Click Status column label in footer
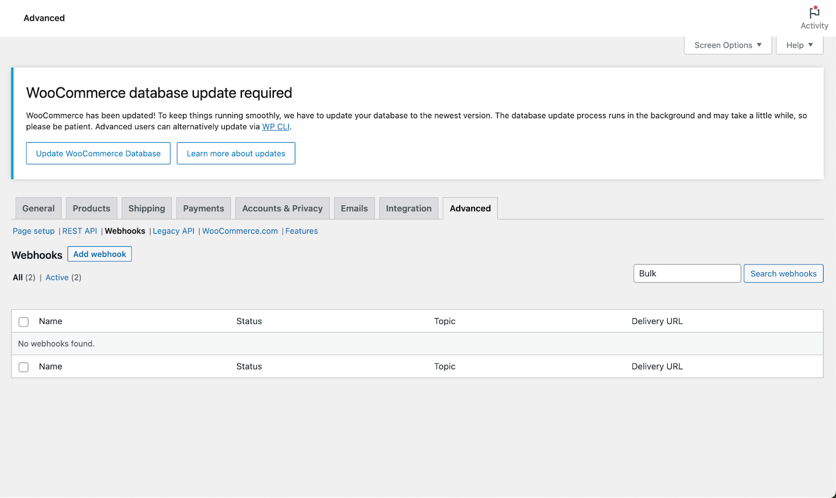The height and width of the screenshot is (498, 836). coord(249,367)
